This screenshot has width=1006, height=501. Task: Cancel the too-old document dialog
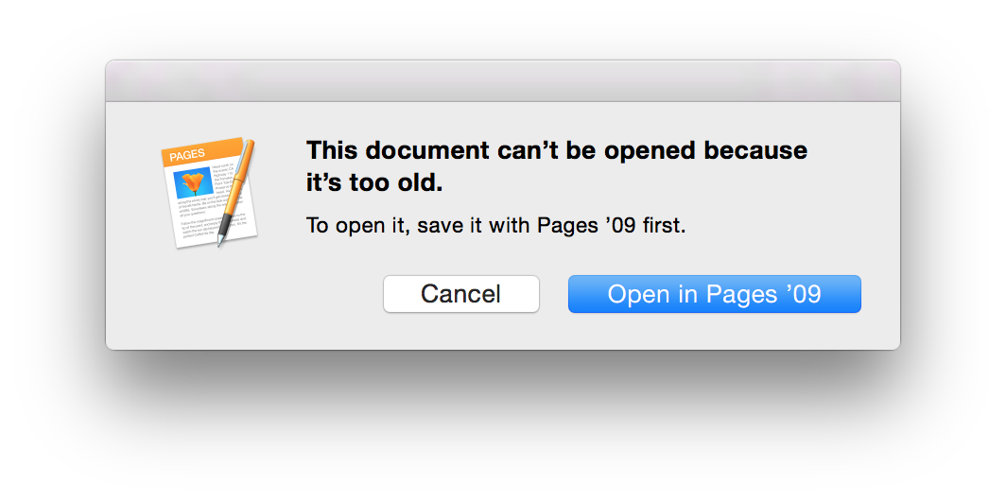click(461, 294)
